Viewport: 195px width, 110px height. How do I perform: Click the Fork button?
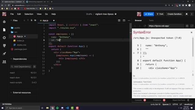tap(160, 14)
